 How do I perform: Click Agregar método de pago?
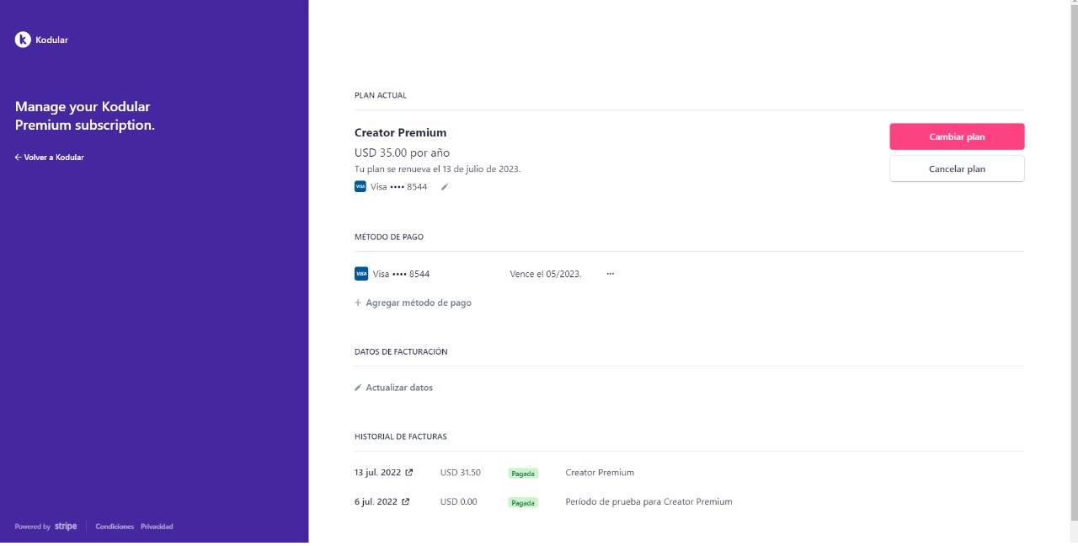(x=413, y=302)
